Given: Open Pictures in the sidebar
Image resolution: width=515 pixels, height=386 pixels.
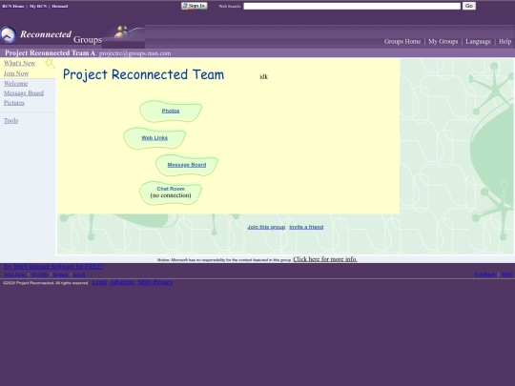Looking at the screenshot, I should tap(14, 103).
